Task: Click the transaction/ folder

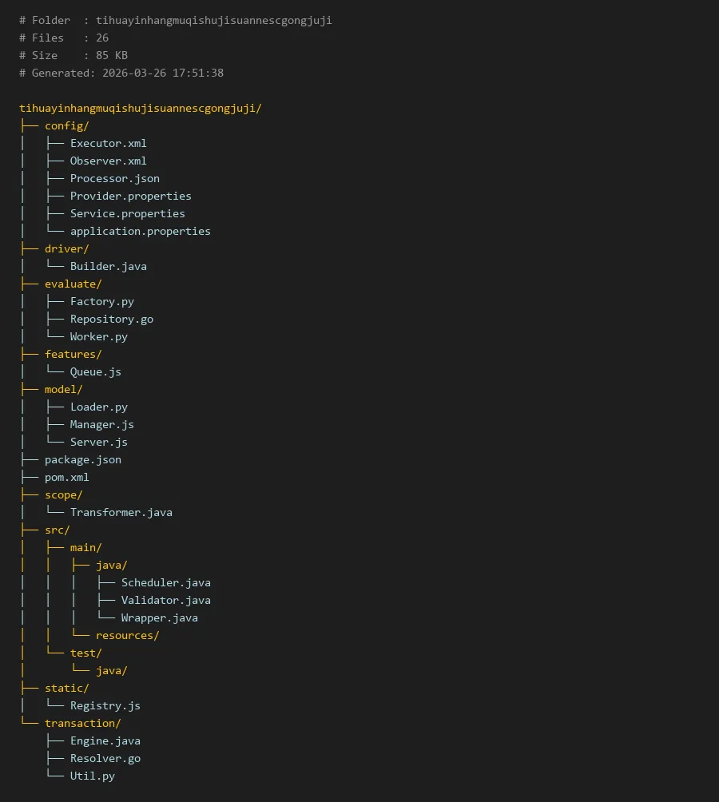Action: [82, 724]
